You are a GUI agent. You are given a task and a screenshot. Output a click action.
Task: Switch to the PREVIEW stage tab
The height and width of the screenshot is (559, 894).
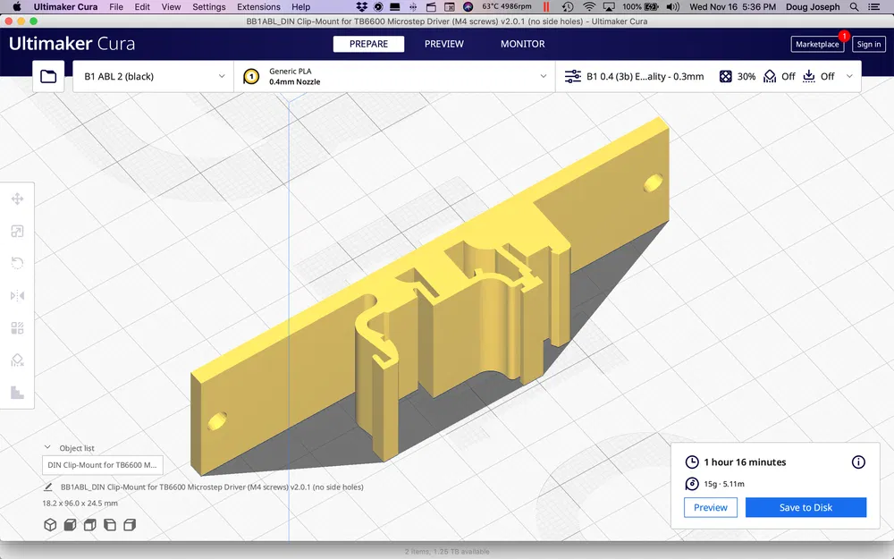443,44
